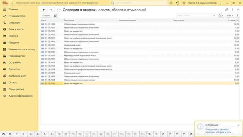
Task: Switch to the М. open-window tab
Action: [10, 134]
